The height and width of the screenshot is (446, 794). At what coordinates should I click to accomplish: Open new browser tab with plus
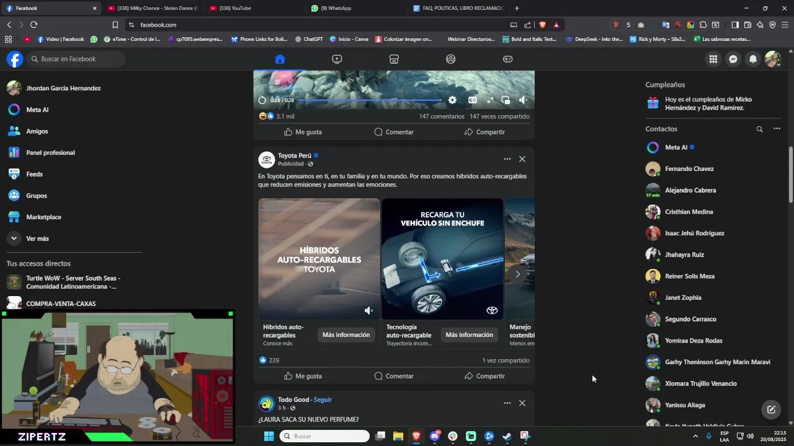(x=517, y=8)
